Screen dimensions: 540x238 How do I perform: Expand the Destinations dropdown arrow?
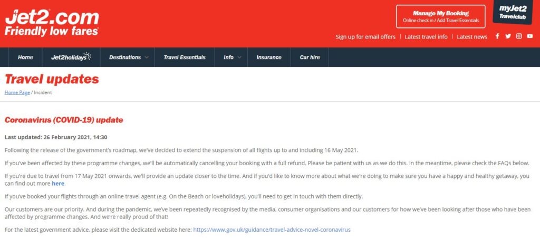[x=147, y=58]
